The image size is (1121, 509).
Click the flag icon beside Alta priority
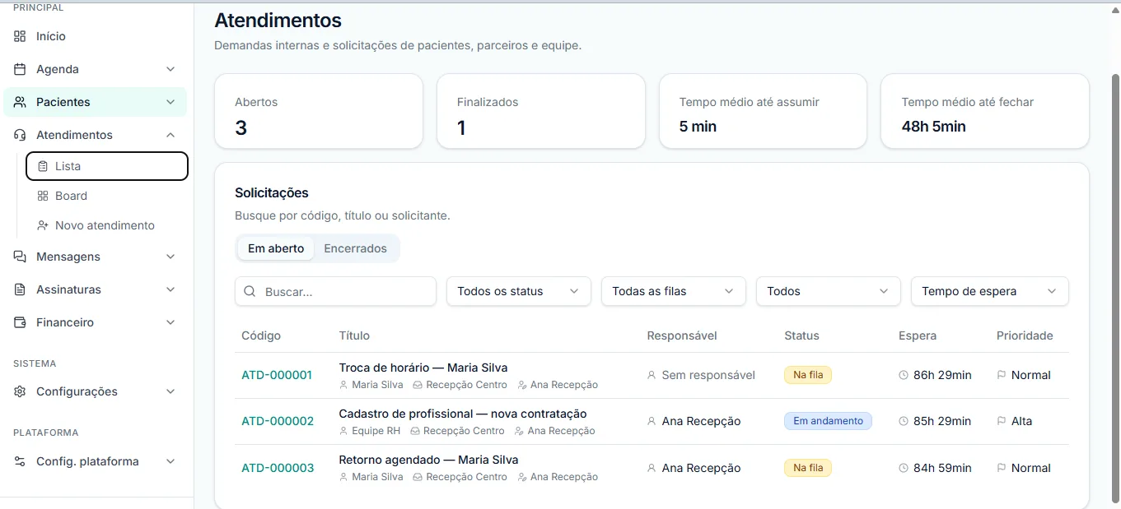click(1002, 421)
